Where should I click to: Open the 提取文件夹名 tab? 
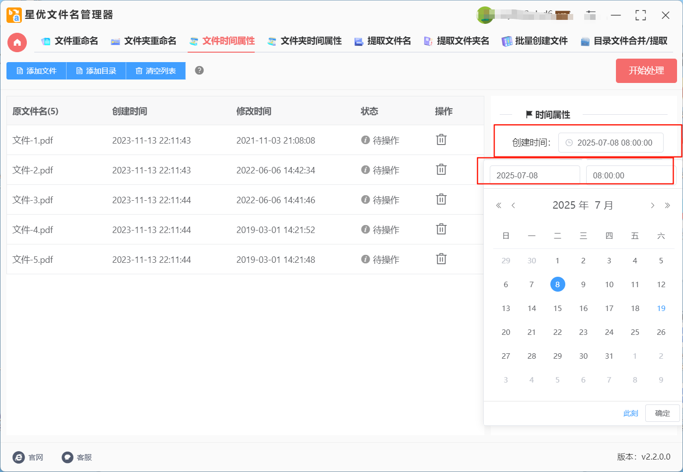point(456,41)
